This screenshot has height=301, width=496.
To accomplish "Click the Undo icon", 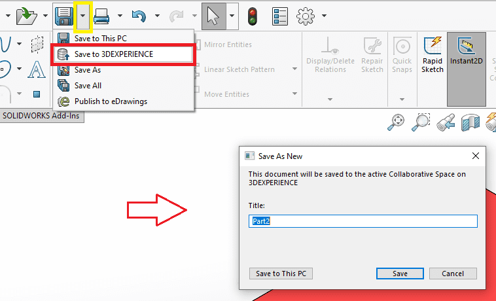I will pyautogui.click(x=139, y=16).
